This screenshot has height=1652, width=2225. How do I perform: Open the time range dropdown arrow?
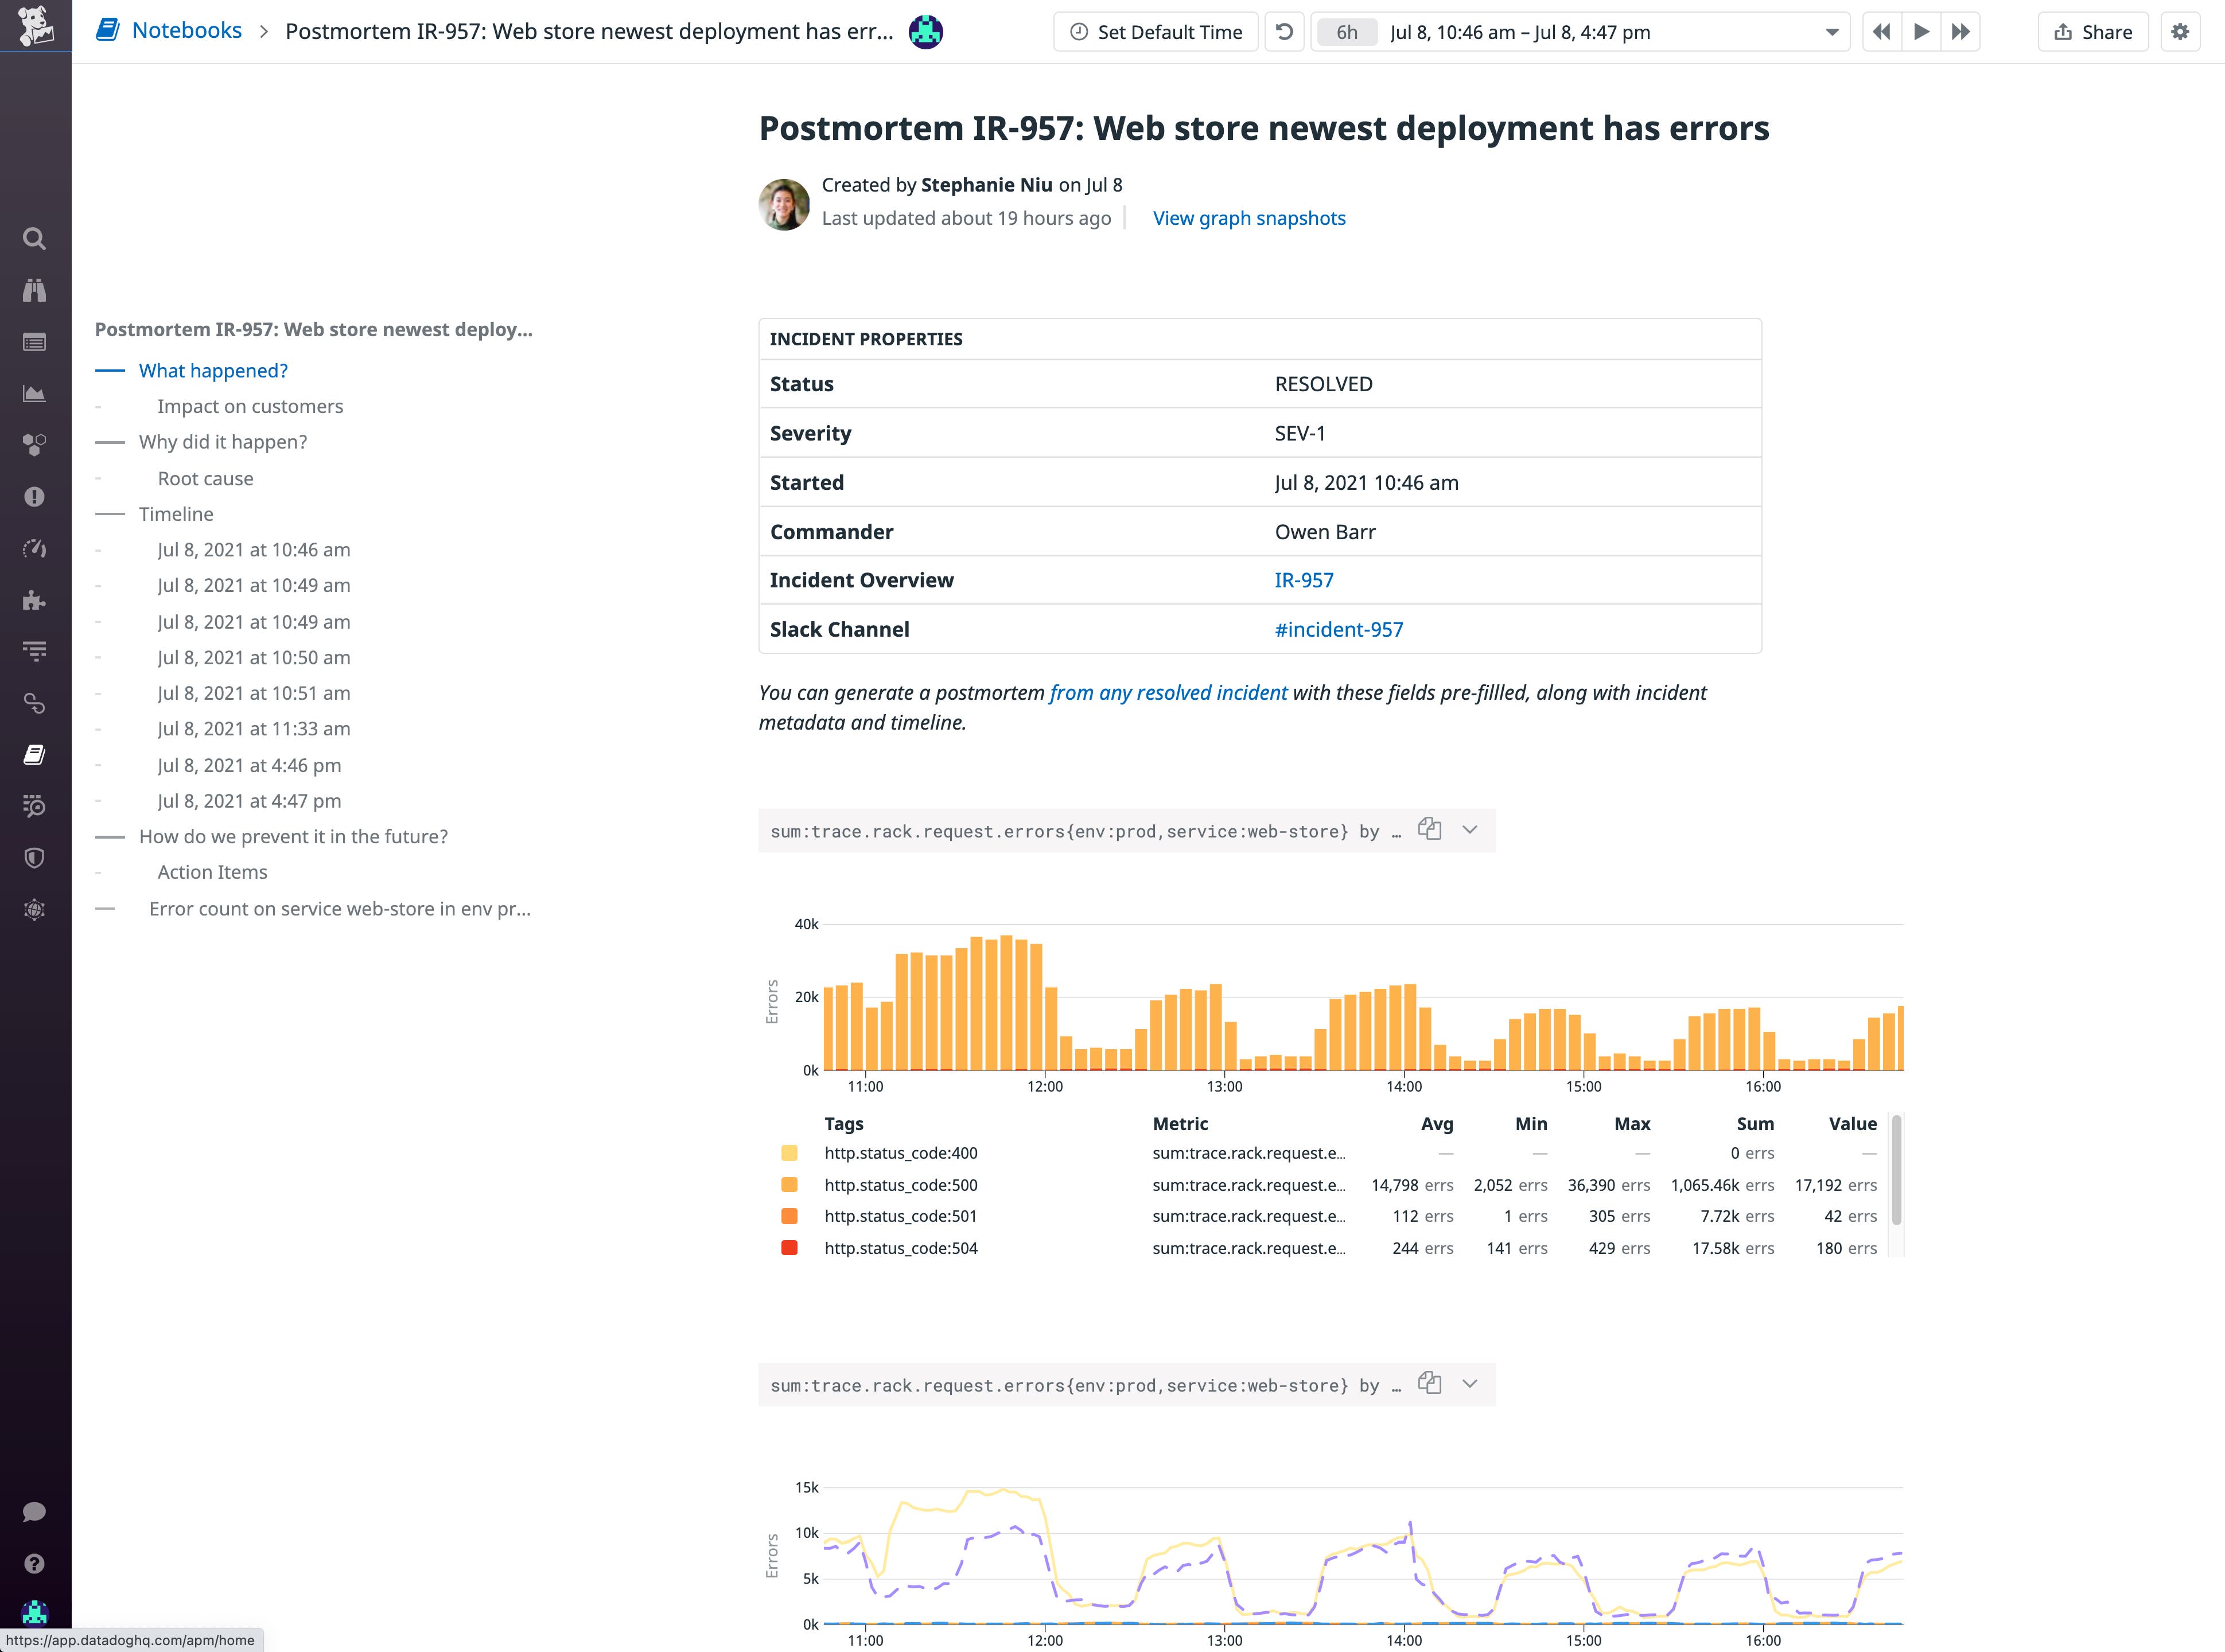click(x=1831, y=32)
